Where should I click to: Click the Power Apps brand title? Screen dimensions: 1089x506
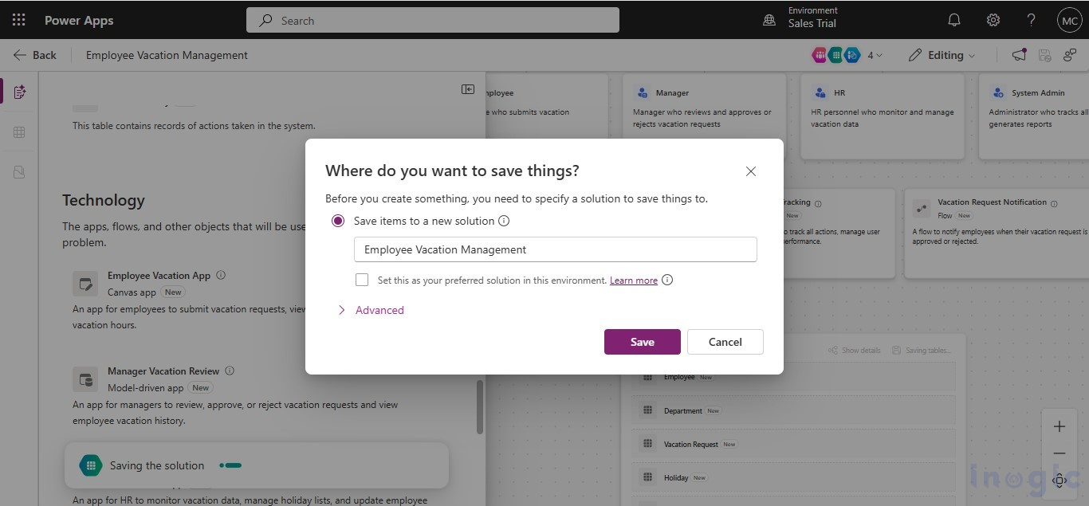(79, 21)
